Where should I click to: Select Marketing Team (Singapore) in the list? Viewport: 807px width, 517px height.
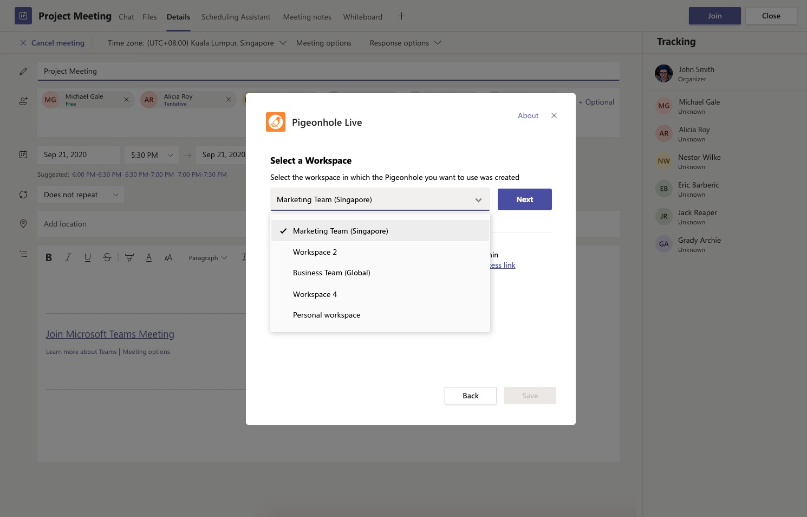pyautogui.click(x=380, y=231)
